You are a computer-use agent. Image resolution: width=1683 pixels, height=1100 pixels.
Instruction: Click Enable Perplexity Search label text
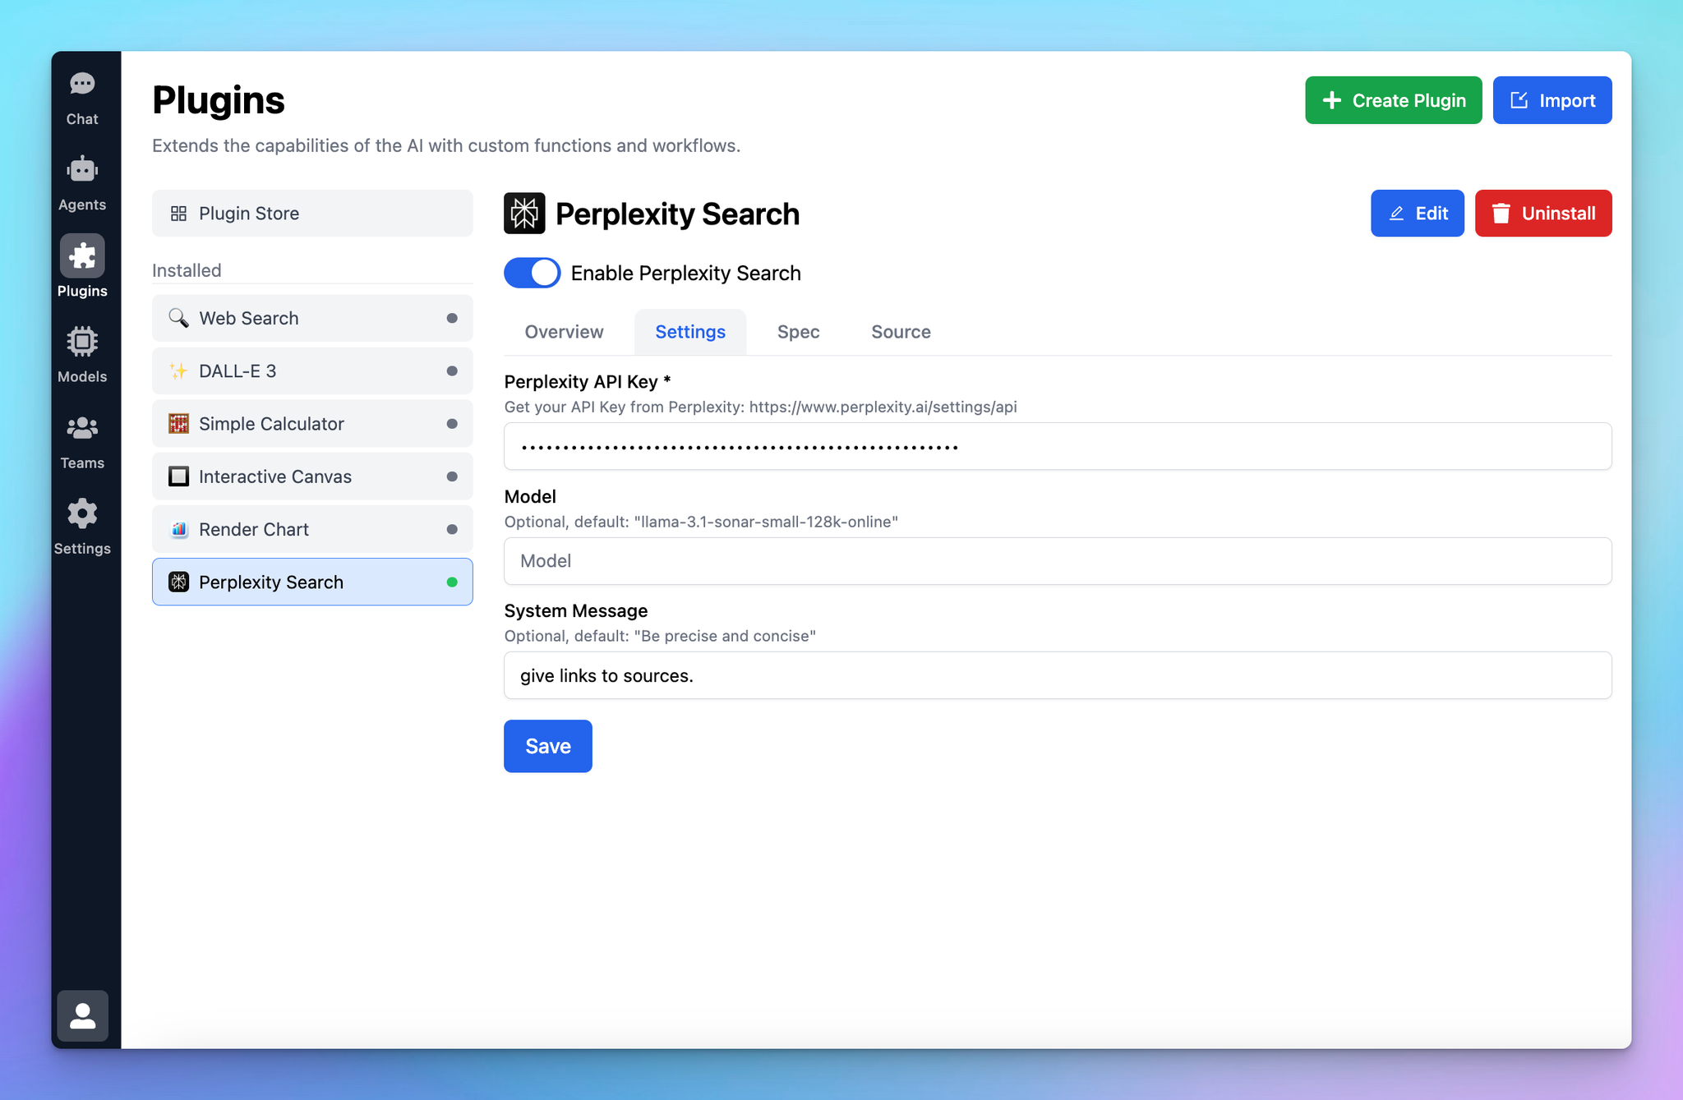pos(685,273)
